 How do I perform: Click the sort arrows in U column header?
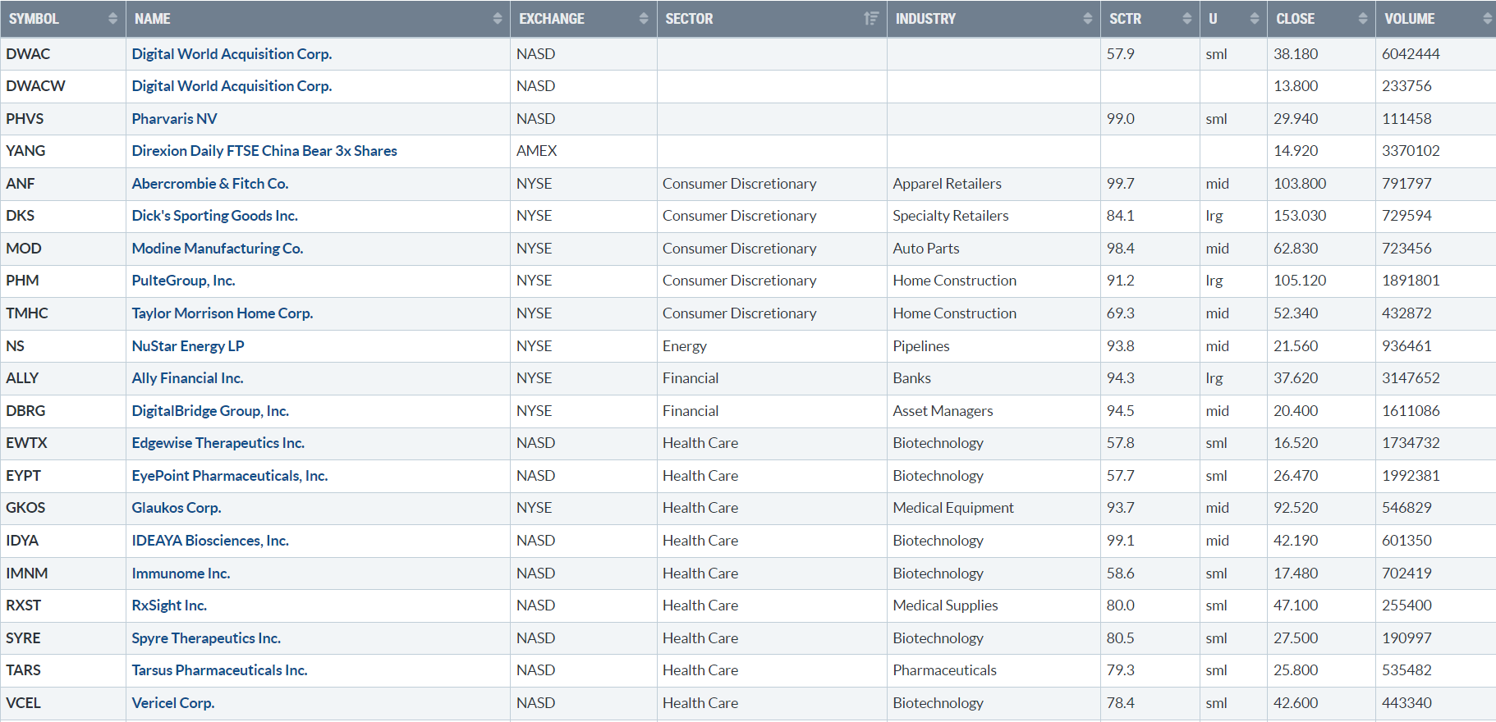[1254, 19]
